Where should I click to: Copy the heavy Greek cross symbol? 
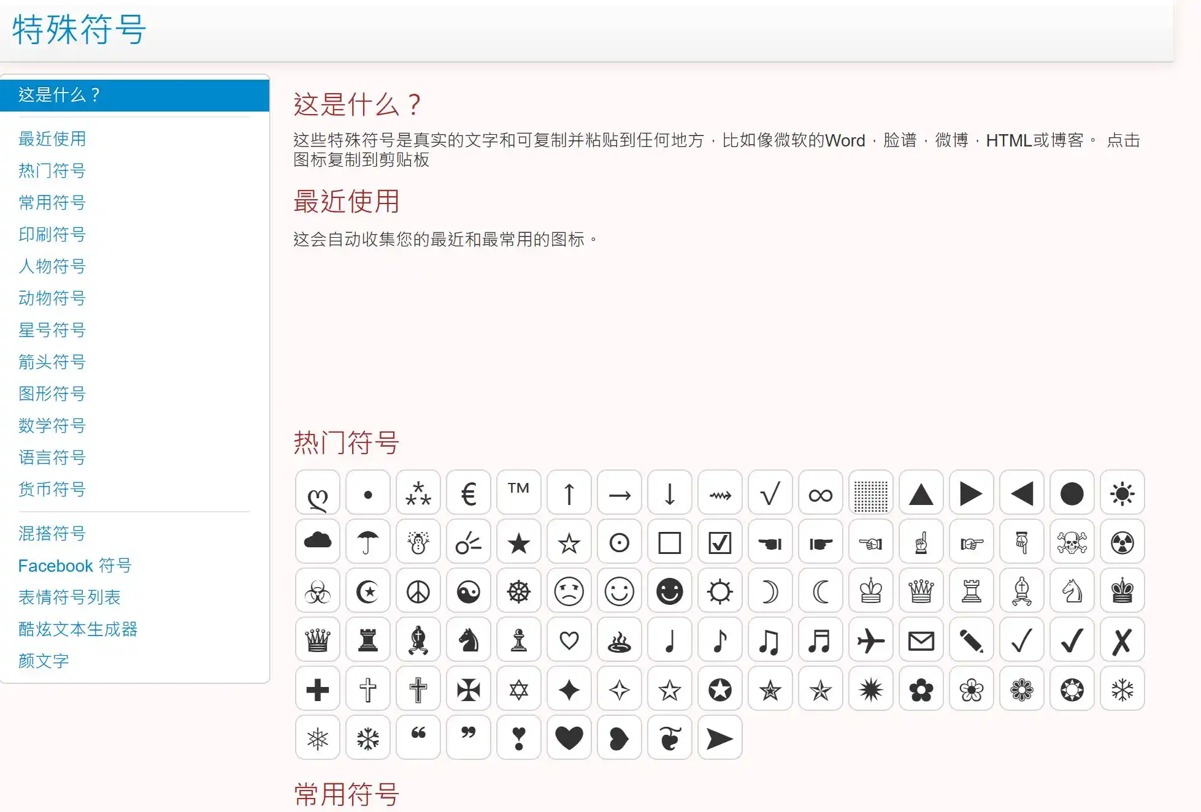point(318,689)
